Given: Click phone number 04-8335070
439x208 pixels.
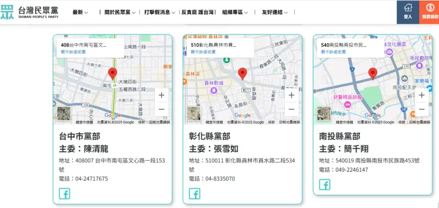Looking at the screenshot, I should coord(220,178).
